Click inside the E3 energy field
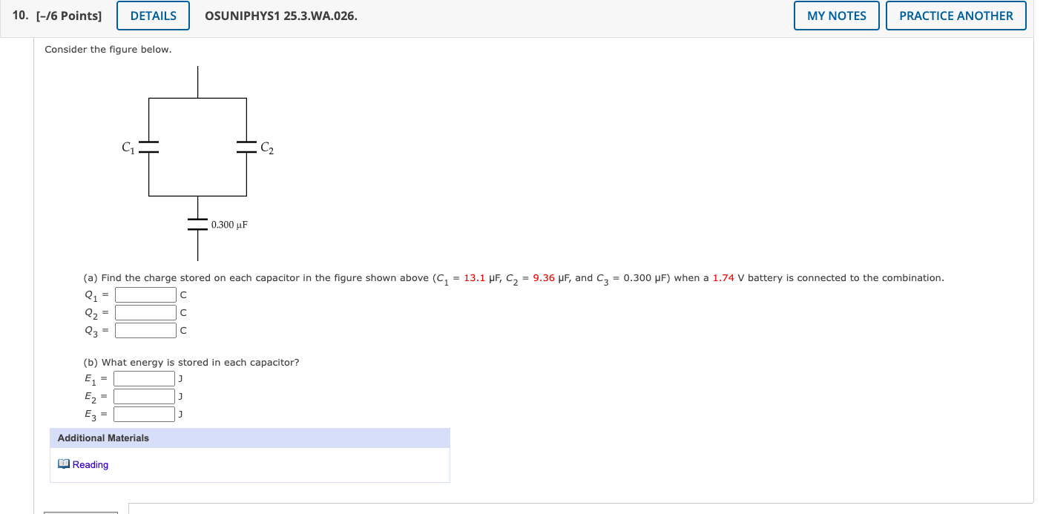Viewport: 1046px width, 514px height. (143, 413)
